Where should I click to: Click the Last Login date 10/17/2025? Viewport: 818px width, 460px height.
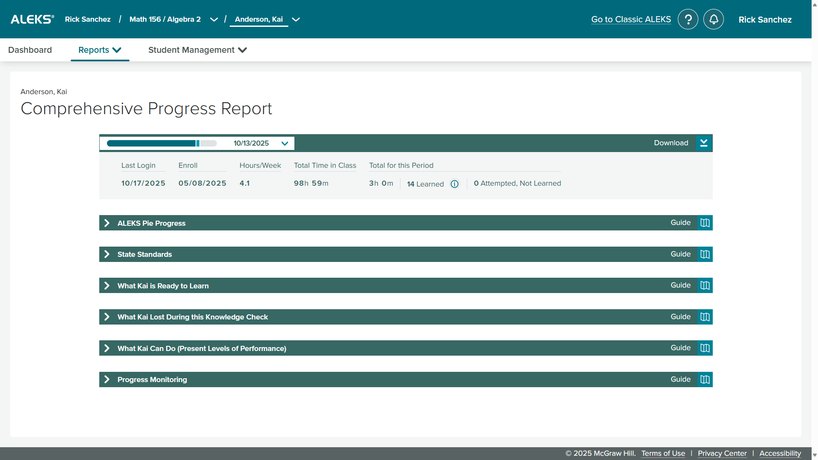(x=143, y=183)
